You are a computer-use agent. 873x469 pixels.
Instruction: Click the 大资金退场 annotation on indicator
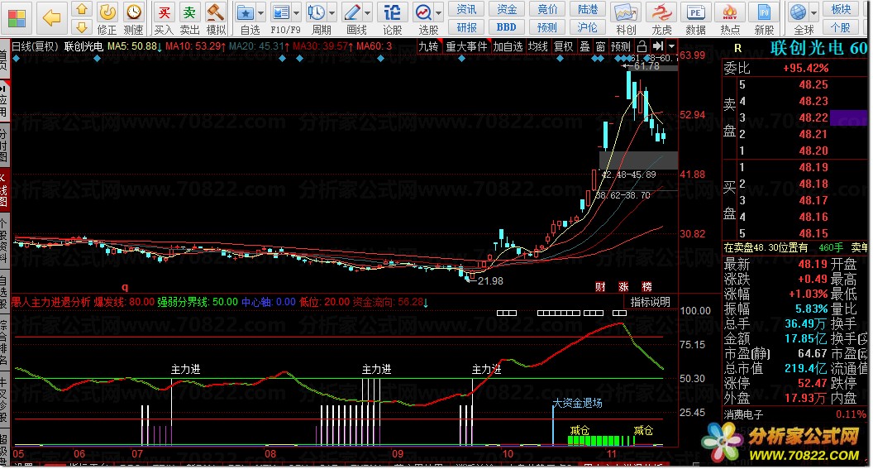point(577,404)
